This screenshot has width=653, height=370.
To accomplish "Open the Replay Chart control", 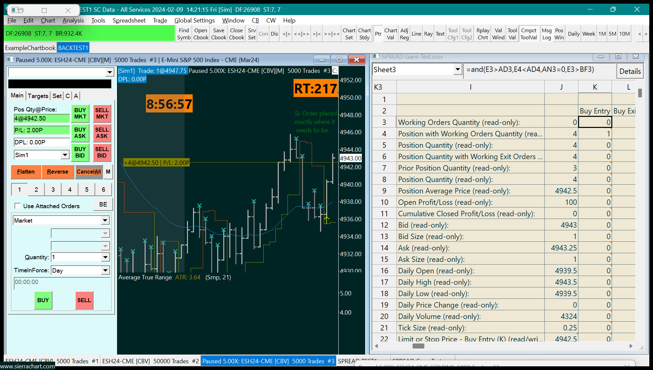I will coord(483,34).
